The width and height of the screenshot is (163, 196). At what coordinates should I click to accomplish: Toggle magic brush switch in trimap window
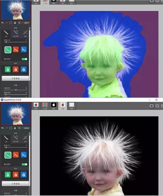24,59
